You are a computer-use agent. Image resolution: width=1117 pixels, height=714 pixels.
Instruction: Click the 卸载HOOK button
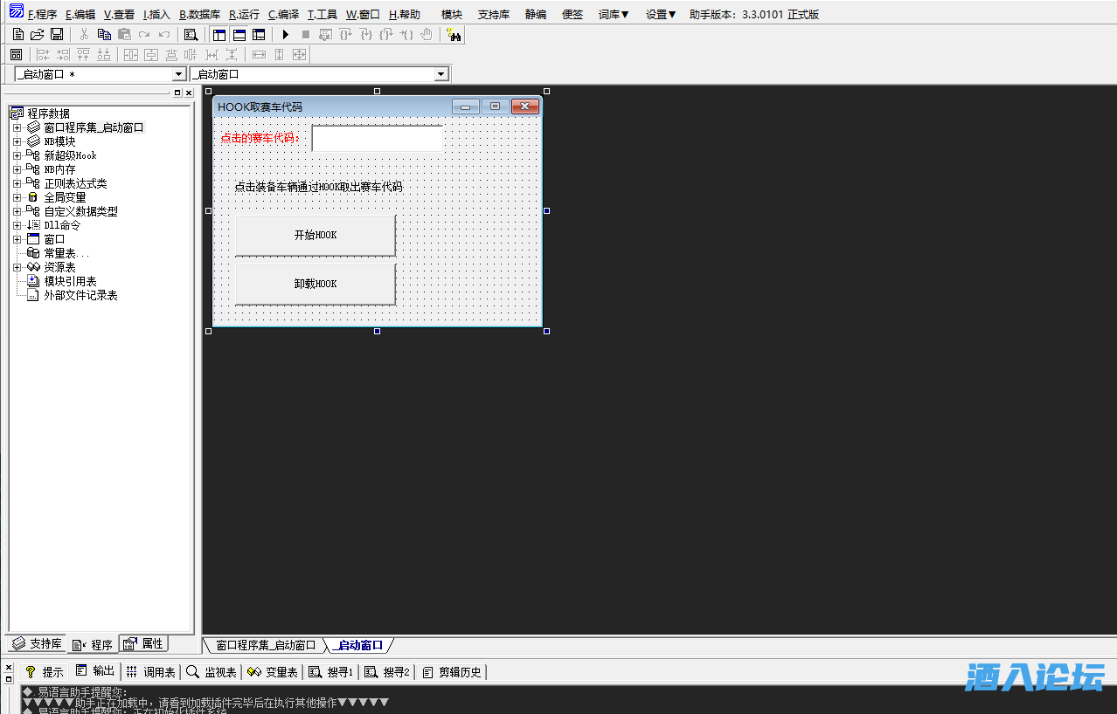point(315,283)
